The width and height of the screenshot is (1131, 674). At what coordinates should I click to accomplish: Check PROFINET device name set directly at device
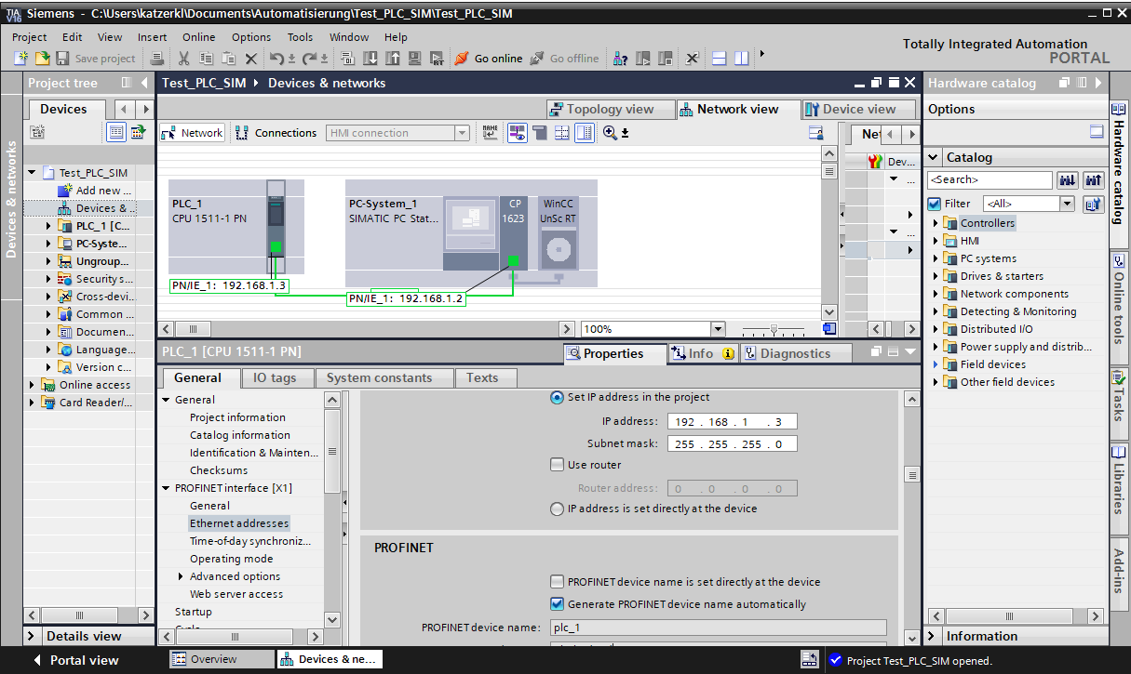tap(557, 582)
